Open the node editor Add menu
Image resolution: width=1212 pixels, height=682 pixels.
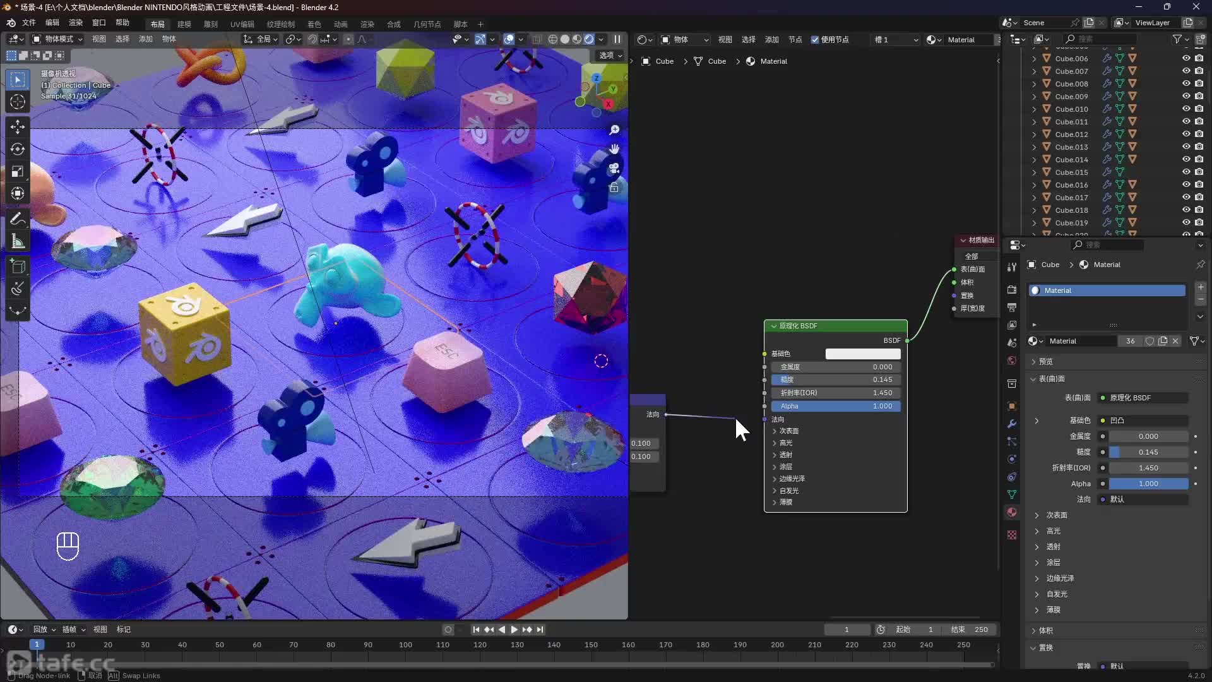tap(772, 40)
